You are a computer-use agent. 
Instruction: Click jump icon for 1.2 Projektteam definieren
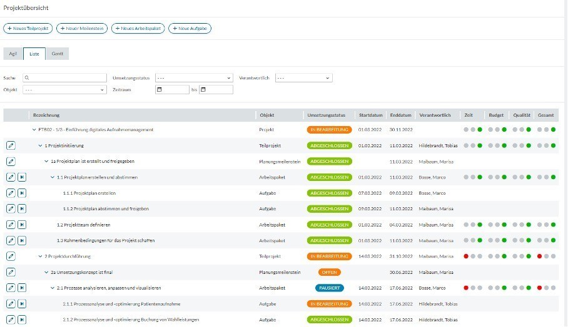tap(22, 225)
